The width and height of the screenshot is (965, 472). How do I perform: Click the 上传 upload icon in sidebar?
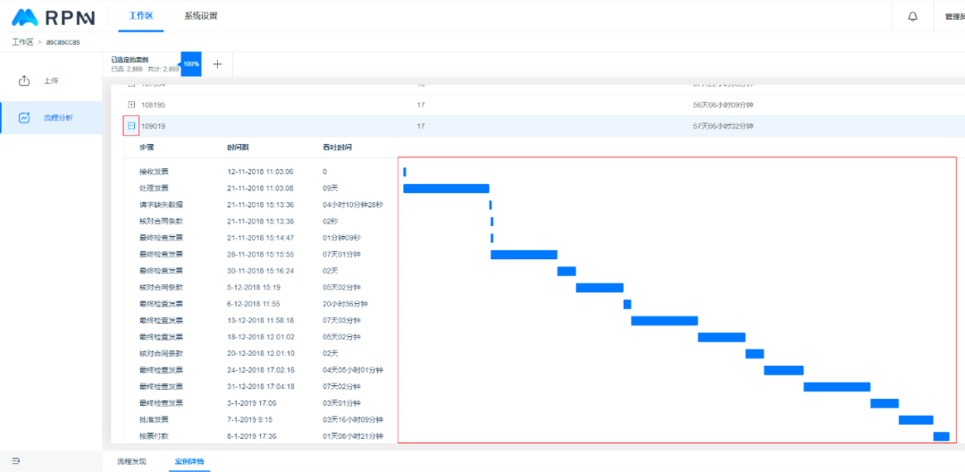(25, 80)
